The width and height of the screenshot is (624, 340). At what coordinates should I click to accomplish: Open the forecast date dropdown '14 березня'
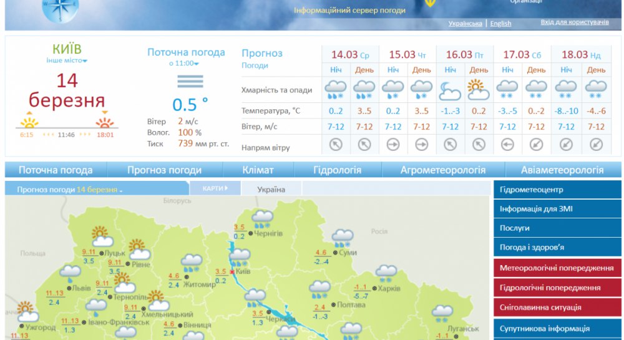click(x=99, y=190)
